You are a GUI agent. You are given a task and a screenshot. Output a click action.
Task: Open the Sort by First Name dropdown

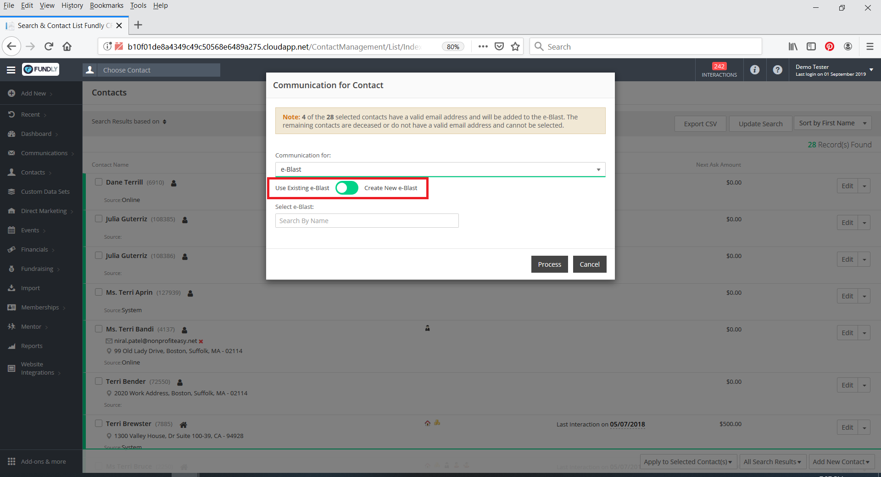point(832,123)
